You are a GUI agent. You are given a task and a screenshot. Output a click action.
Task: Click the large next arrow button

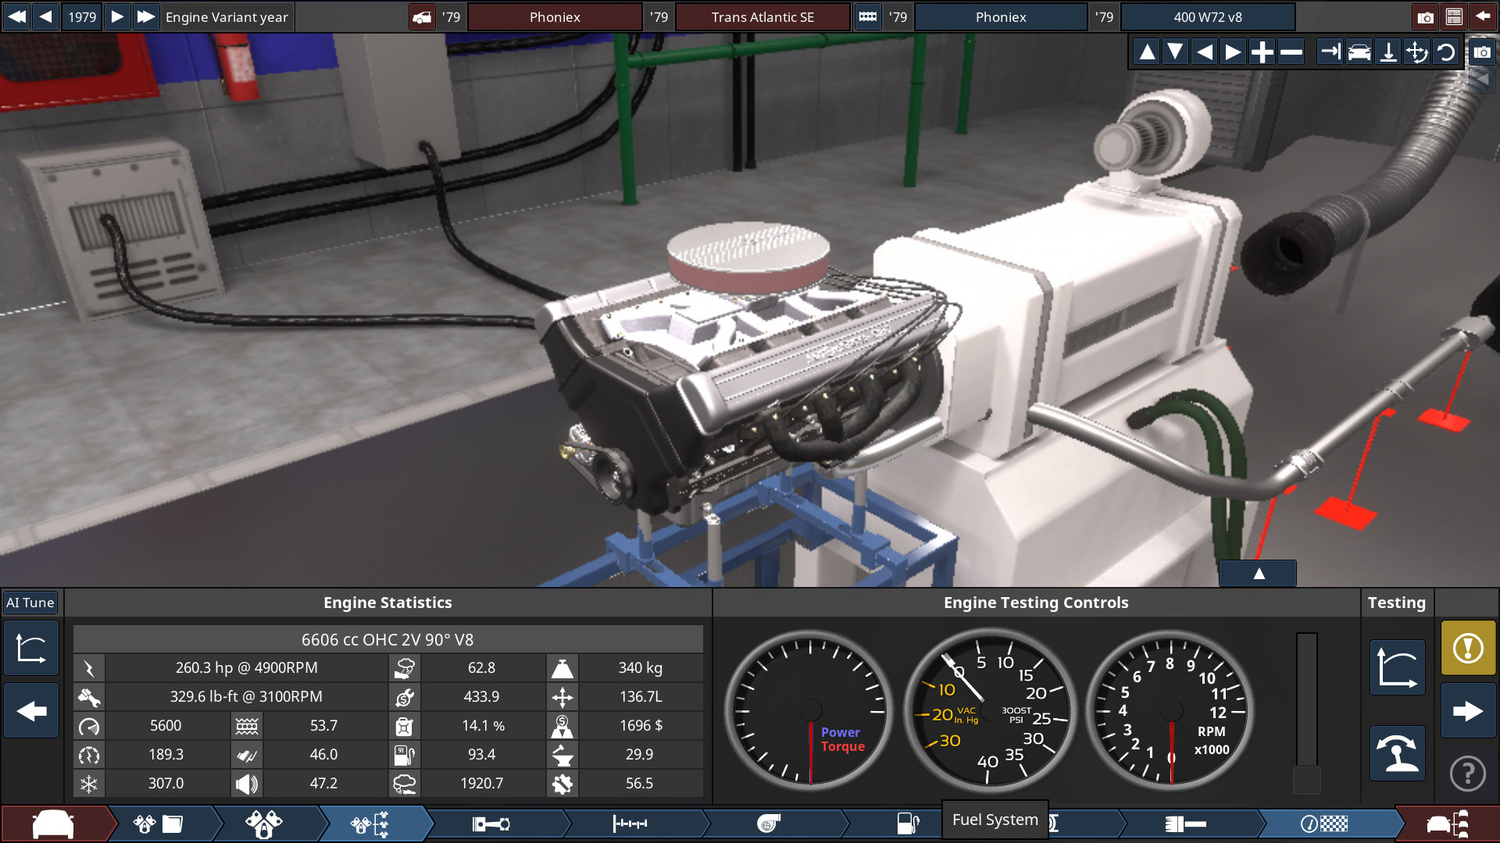(1468, 711)
